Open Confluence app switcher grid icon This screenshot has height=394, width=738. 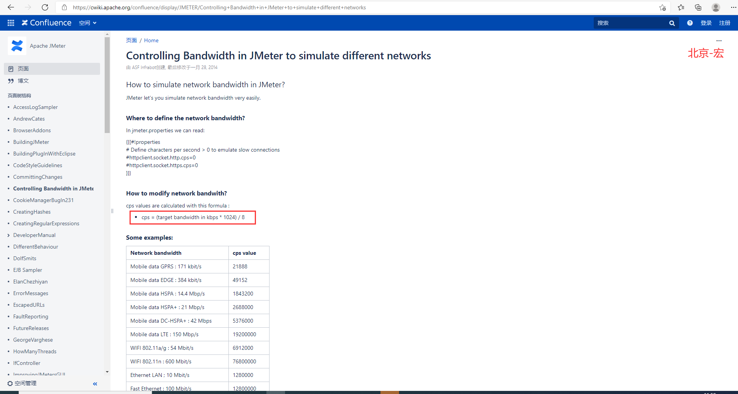tap(11, 23)
